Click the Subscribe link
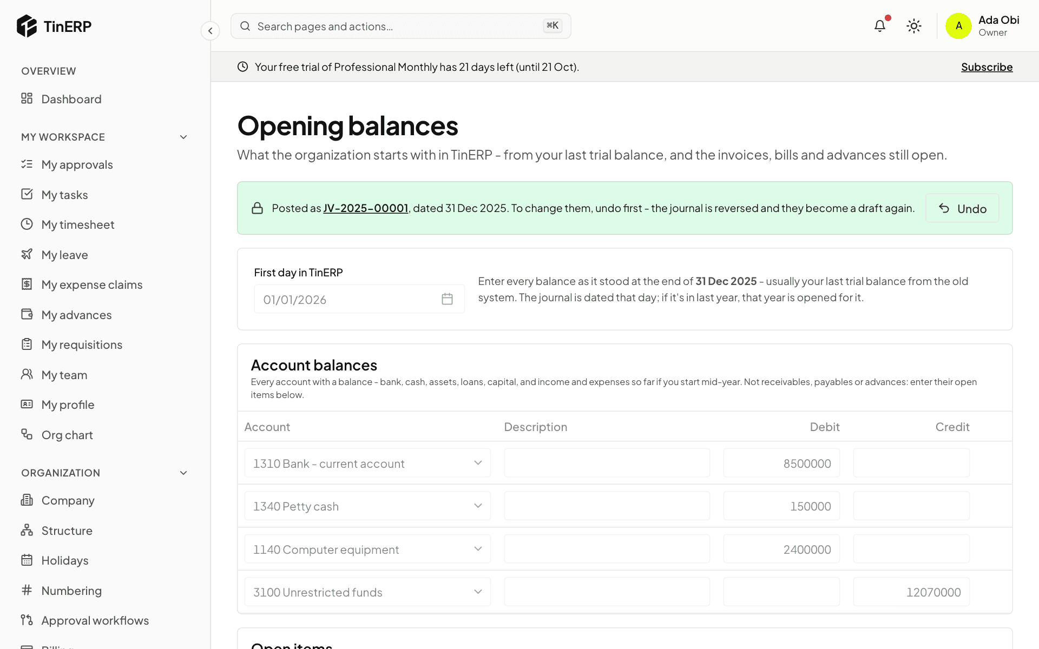Image resolution: width=1039 pixels, height=649 pixels. pyautogui.click(x=987, y=67)
